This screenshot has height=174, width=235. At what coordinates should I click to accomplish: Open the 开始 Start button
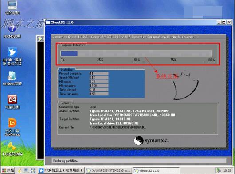coord(8,170)
